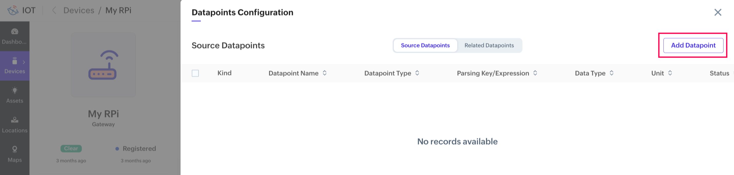Click the Add Datapoint button
Screen dimensions: 734x175
pyautogui.click(x=693, y=46)
